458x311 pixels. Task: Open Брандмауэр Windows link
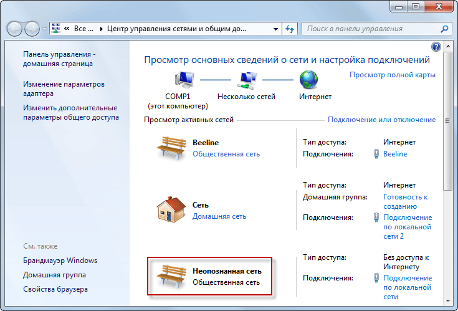coord(60,261)
